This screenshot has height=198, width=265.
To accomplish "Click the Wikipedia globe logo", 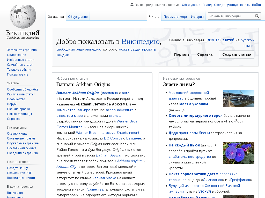I will (23, 16).
